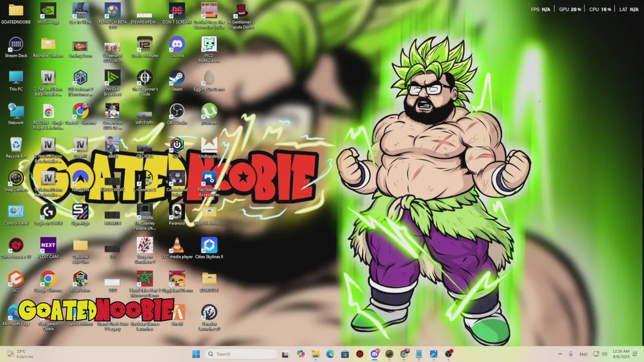This screenshot has height=362, width=644.
Task: Select the Recycle Bin
Action: [x=16, y=148]
